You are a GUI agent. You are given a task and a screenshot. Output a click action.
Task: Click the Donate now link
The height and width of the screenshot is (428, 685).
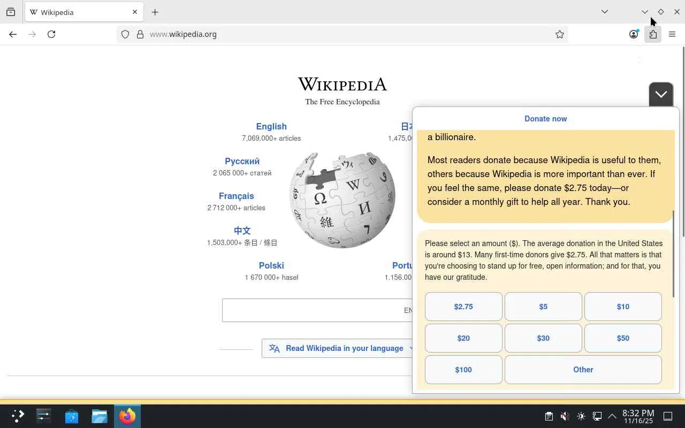pos(545,119)
